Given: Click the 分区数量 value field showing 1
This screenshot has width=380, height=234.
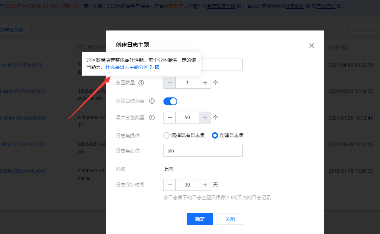Looking at the screenshot, I should (187, 83).
